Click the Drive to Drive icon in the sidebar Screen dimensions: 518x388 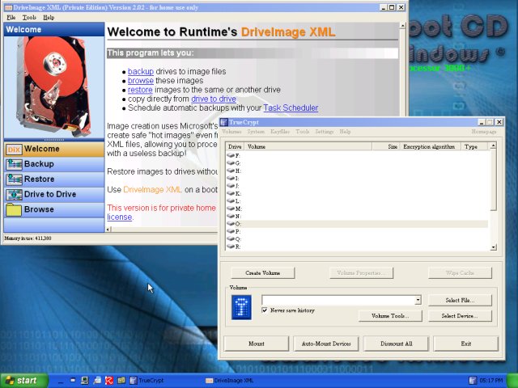(x=14, y=195)
